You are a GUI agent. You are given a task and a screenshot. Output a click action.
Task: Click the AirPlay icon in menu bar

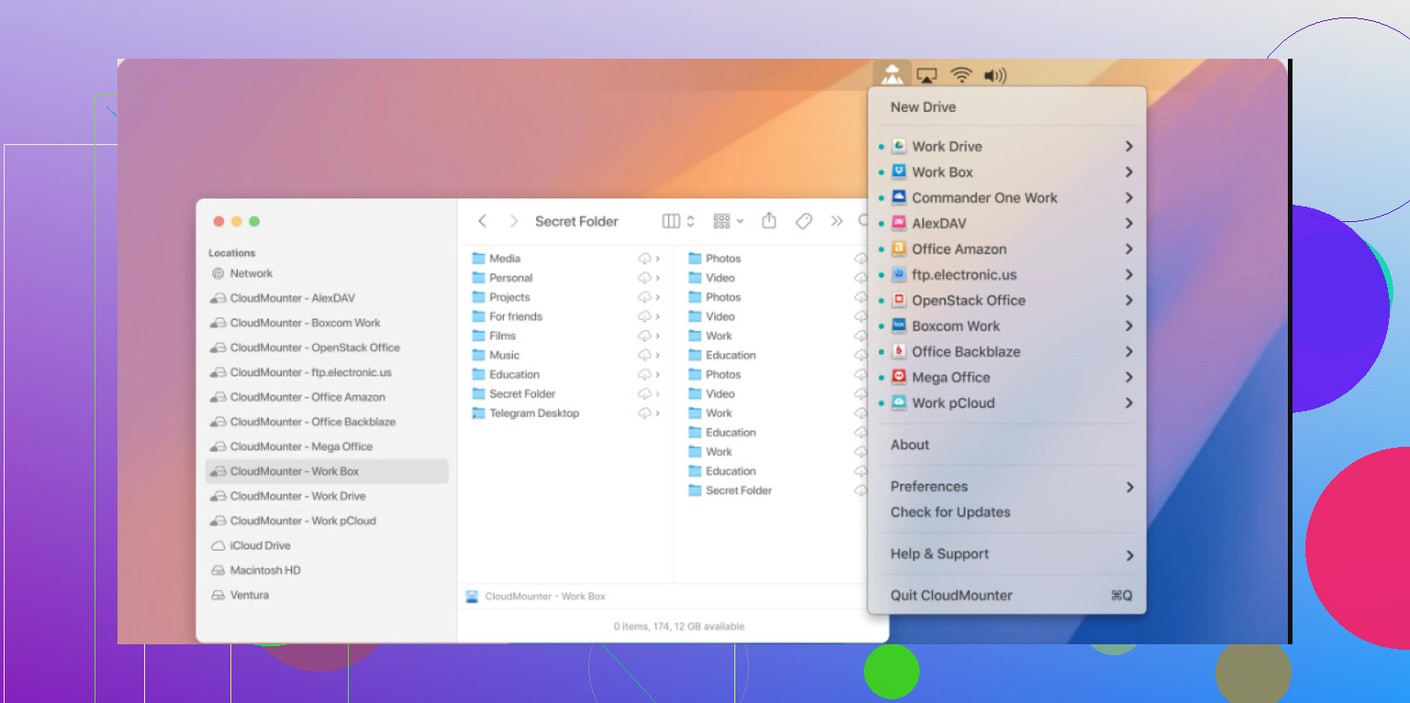click(927, 75)
